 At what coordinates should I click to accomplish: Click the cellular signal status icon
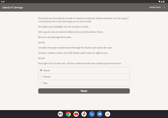tap(161, 2)
